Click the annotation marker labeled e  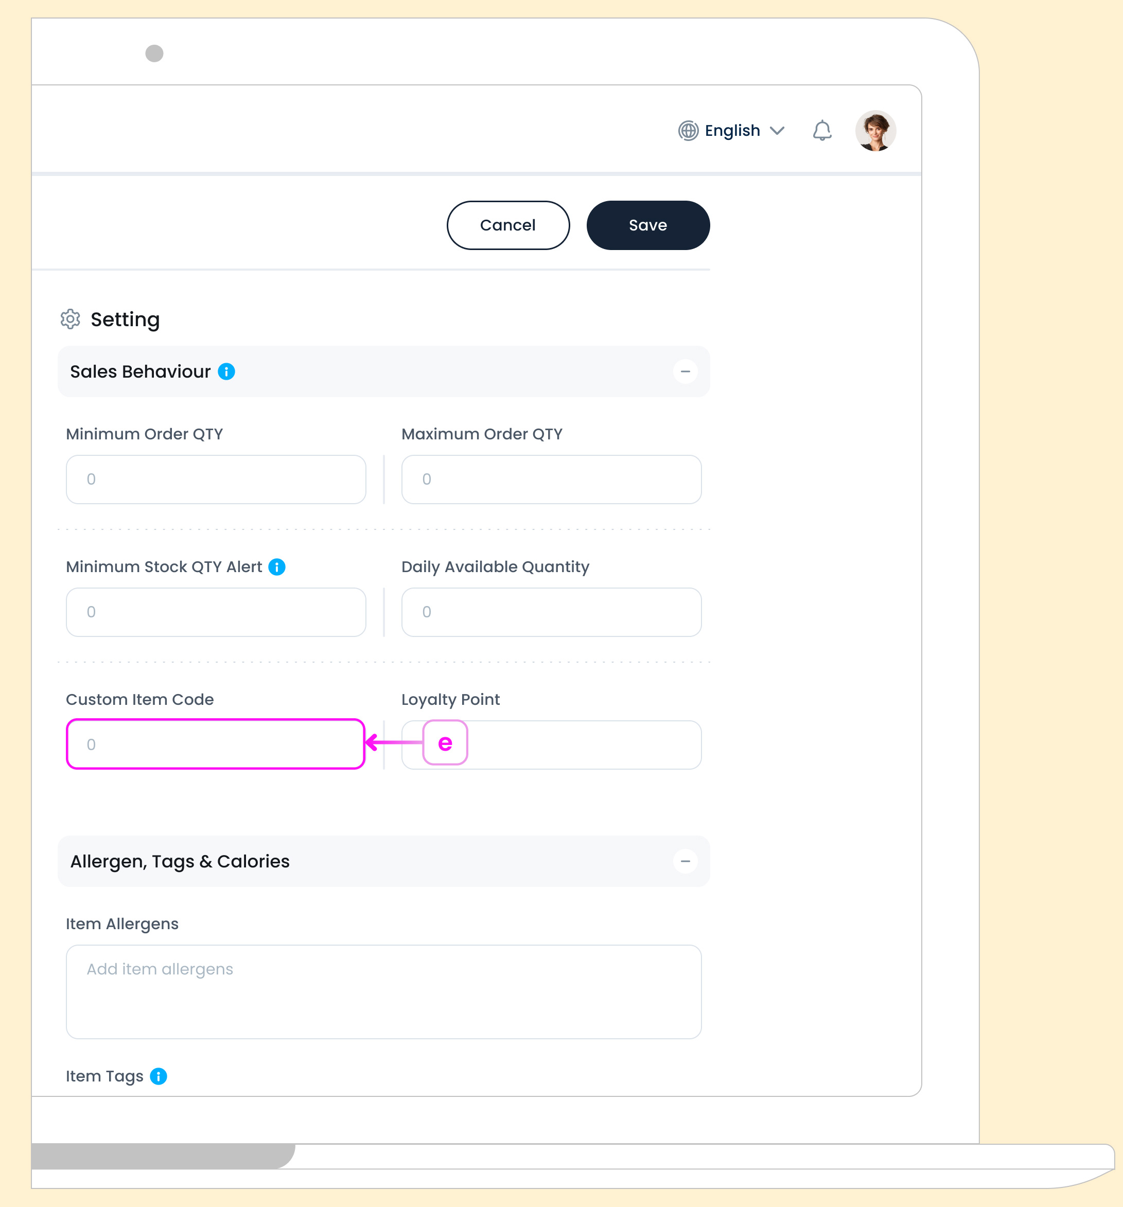(445, 743)
